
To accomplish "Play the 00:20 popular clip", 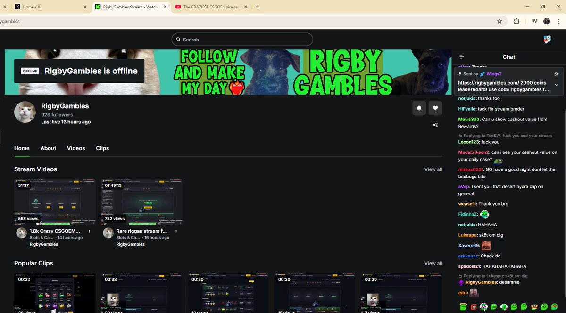I will (401, 293).
